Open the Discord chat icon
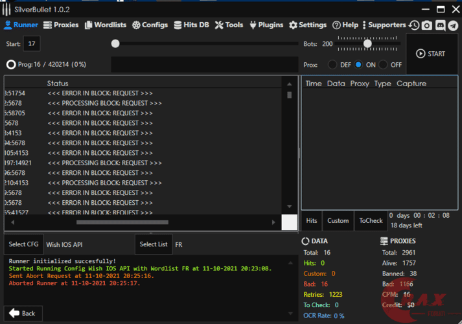Screen dimensions: 462x324 tap(440, 25)
